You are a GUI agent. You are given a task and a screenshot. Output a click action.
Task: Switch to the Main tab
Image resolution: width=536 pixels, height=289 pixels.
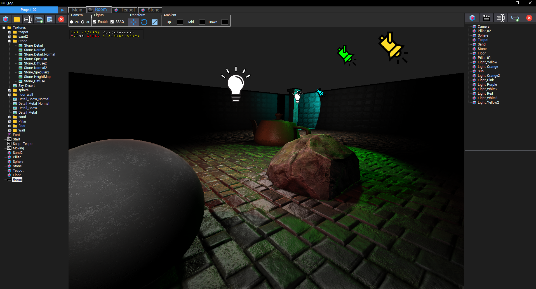(x=77, y=10)
